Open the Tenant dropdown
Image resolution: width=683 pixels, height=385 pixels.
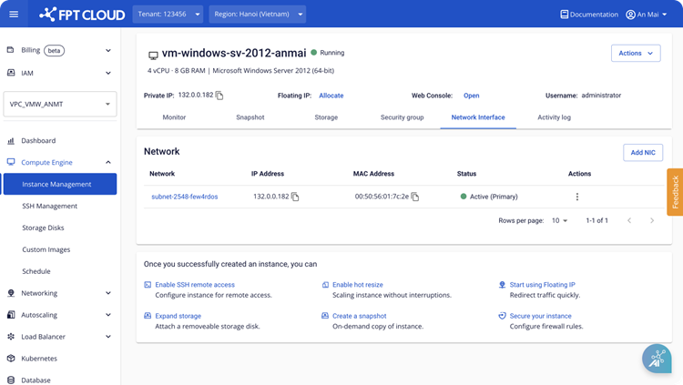coord(168,15)
